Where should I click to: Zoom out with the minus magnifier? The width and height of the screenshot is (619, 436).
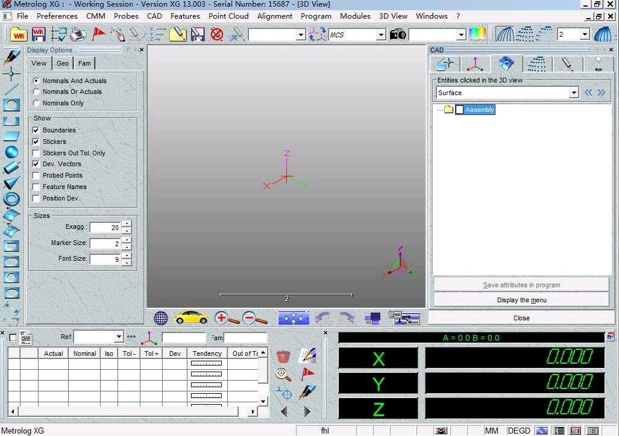(254, 318)
